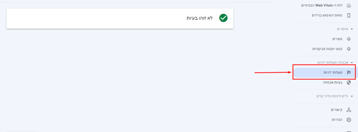Screen dimensions: 358x132
Task: Click the phone icon beside נוחות השימוש בניידים
Action: (349, 15)
